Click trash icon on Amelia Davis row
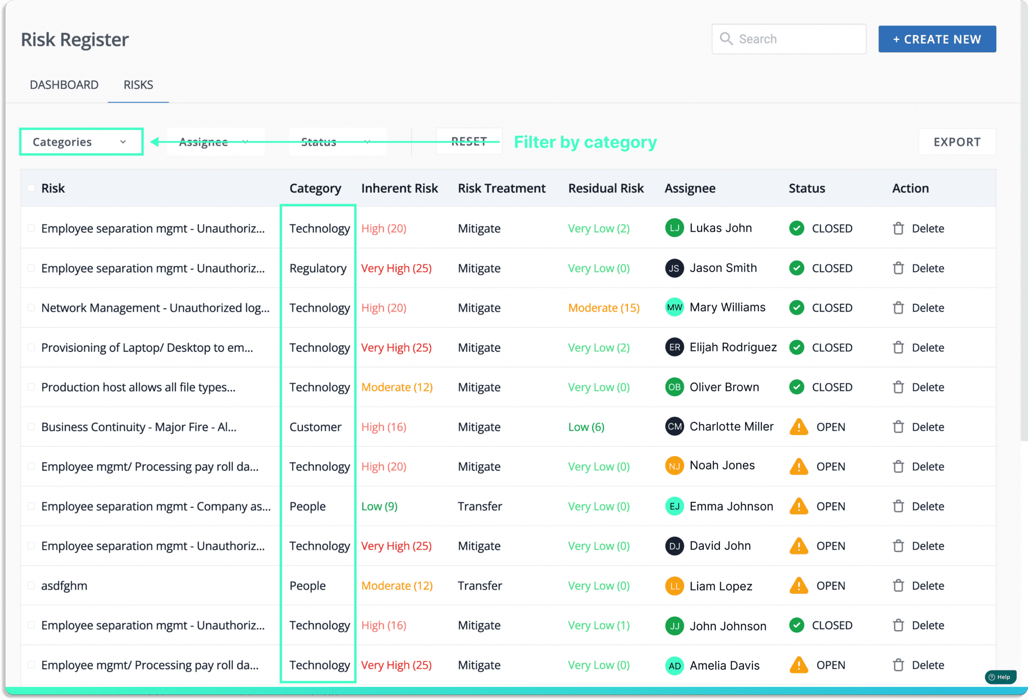The width and height of the screenshot is (1028, 700). 898,665
